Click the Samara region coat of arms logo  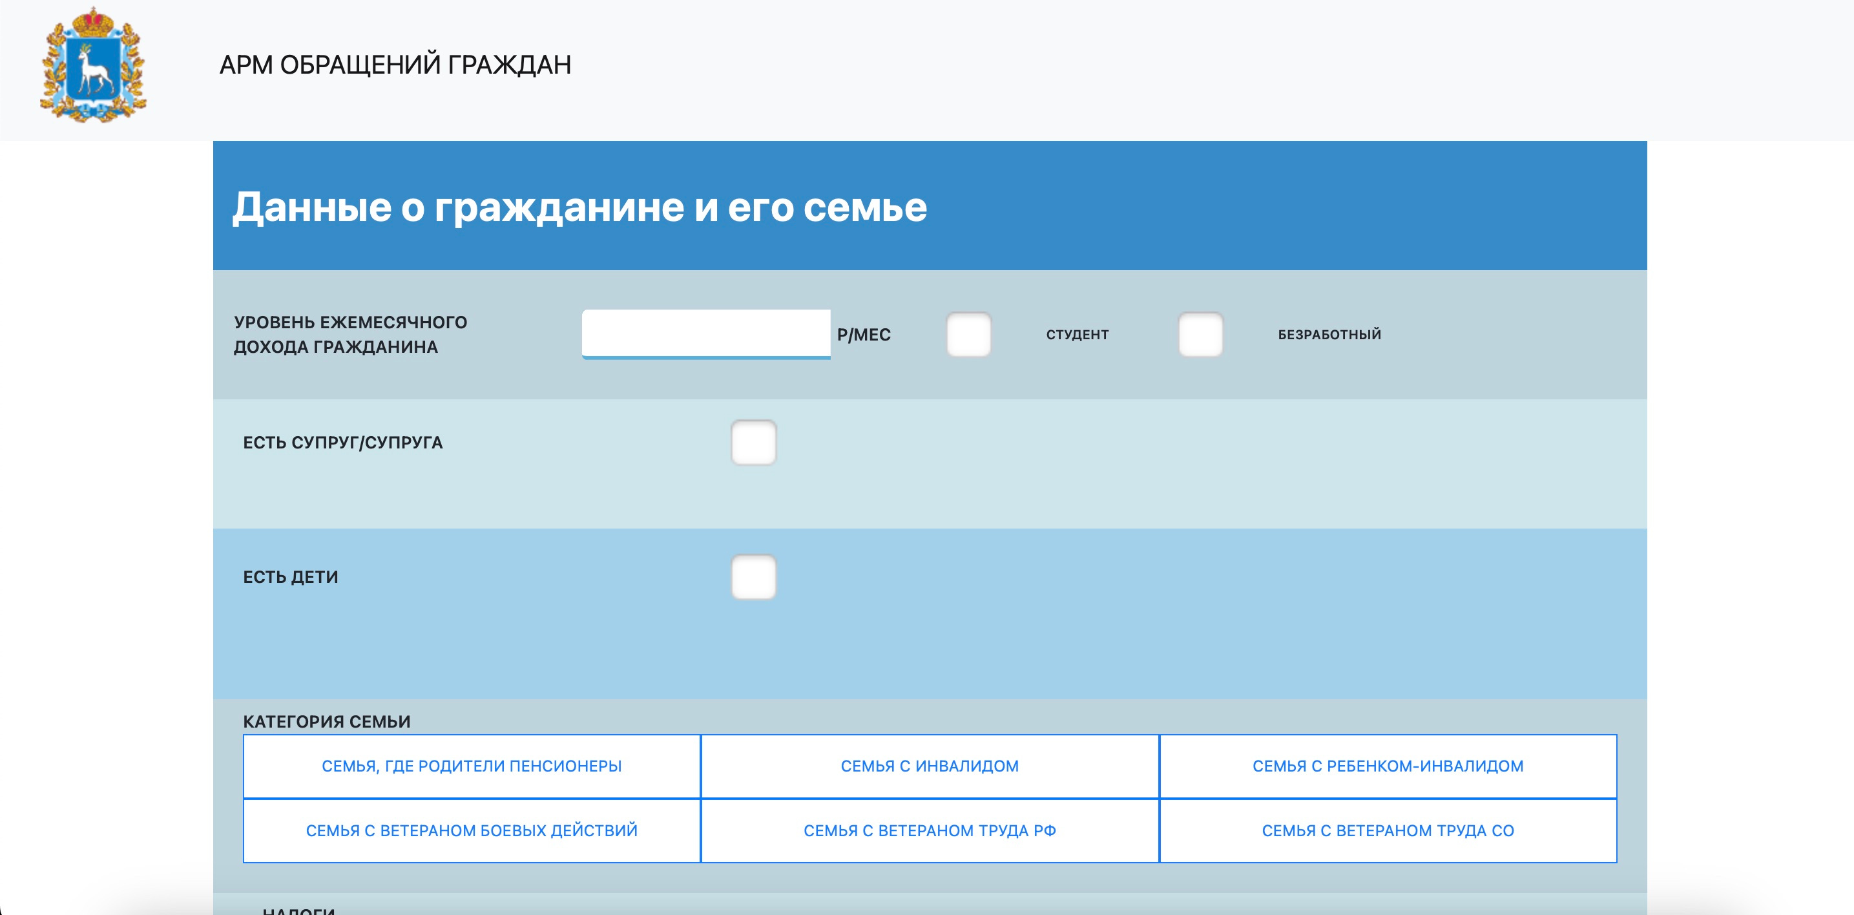coord(93,65)
